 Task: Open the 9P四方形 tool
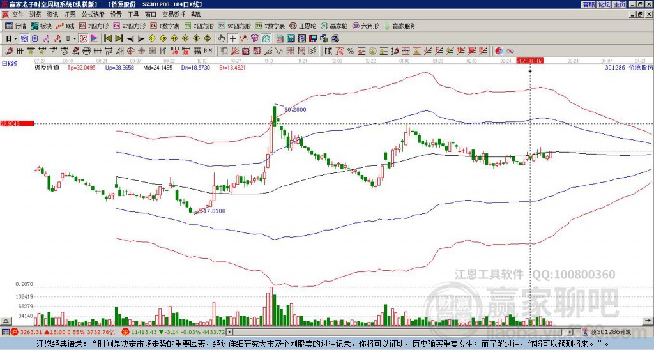pyautogui.click(x=129, y=26)
